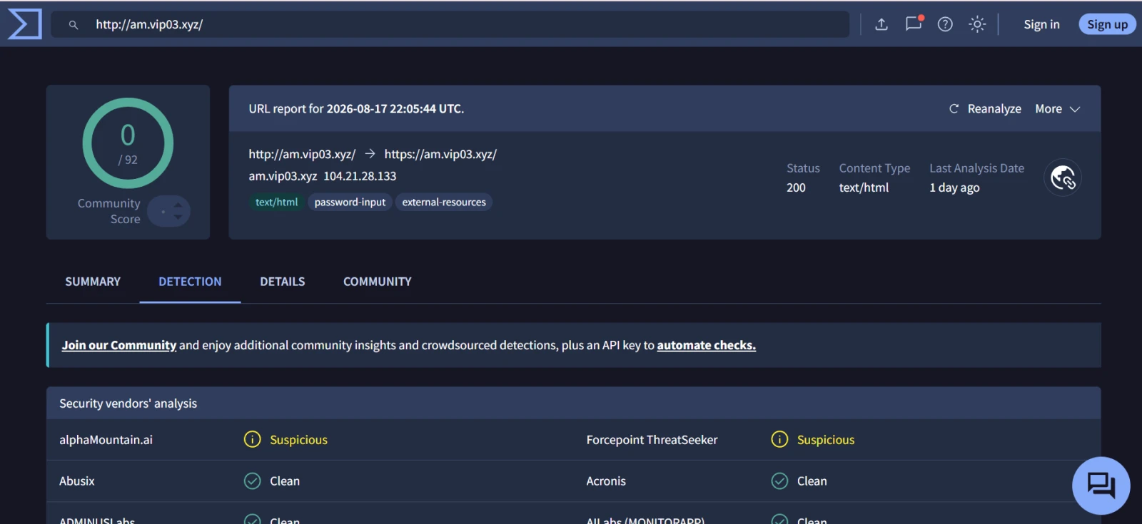Click the Security vendors' analysis header
This screenshot has width=1142, height=524.
[x=128, y=404]
